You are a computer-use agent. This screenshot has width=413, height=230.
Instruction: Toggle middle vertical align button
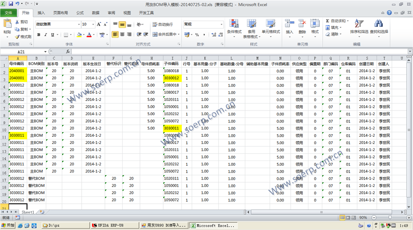[x=122, y=25]
